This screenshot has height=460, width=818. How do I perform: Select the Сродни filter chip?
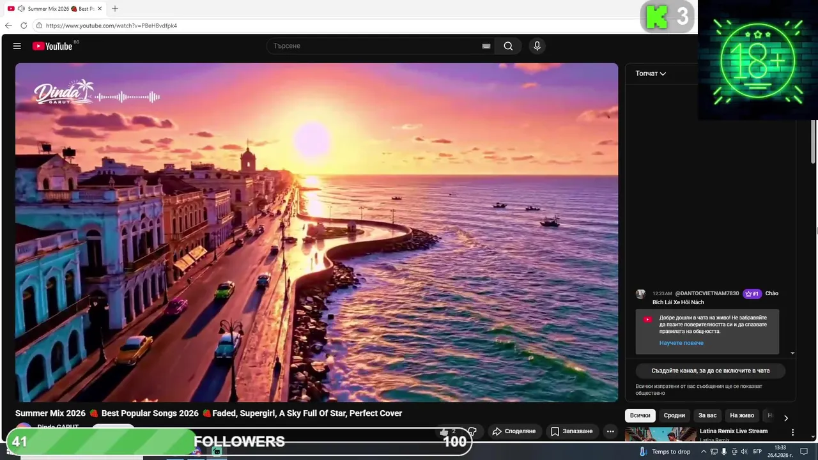click(x=674, y=415)
